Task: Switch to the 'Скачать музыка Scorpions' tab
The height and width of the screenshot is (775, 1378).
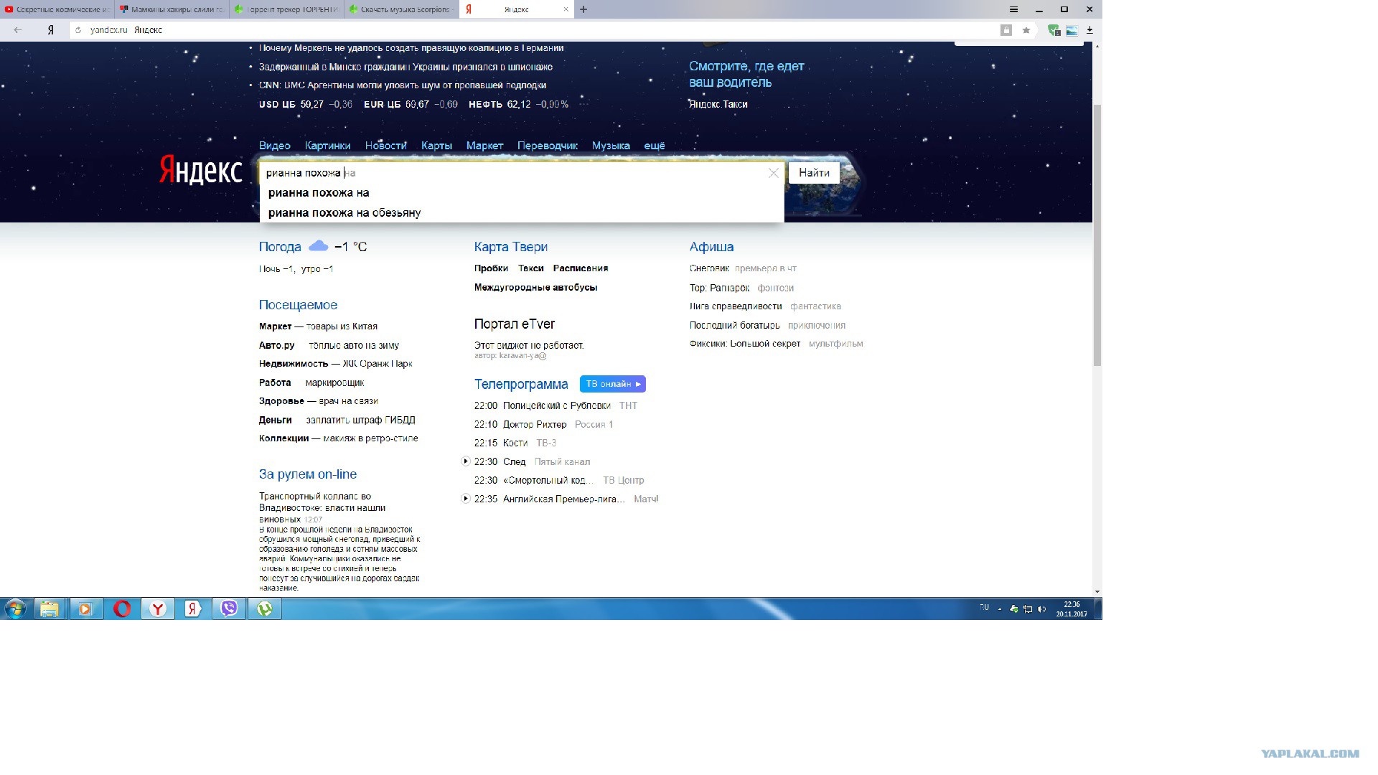Action: 402,9
